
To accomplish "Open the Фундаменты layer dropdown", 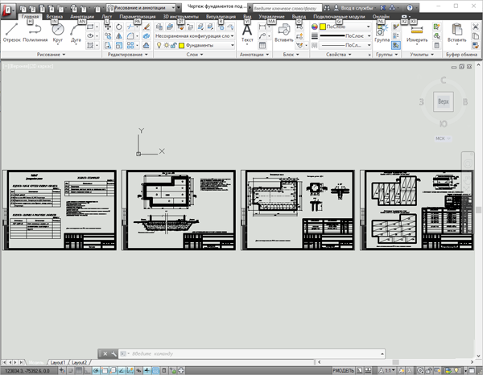I will [206, 45].
